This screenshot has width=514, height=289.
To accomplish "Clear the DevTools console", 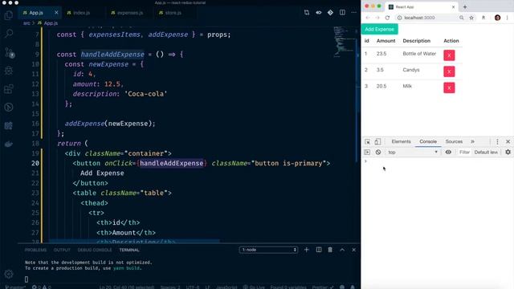I will [378, 152].
